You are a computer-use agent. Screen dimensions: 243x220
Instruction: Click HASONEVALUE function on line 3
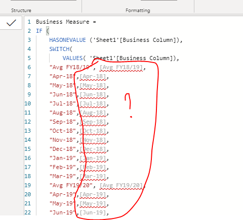(x=67, y=40)
